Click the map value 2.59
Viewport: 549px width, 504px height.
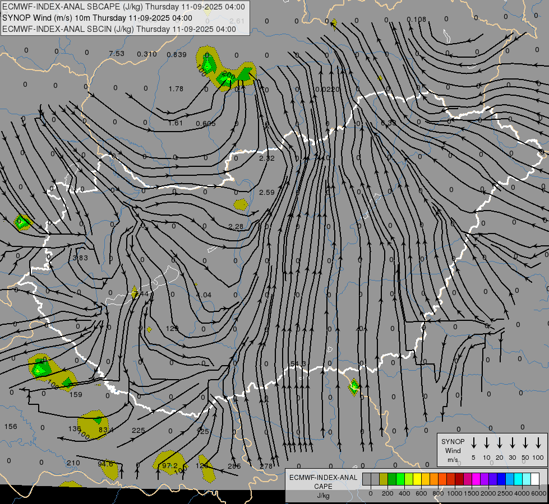coord(267,193)
